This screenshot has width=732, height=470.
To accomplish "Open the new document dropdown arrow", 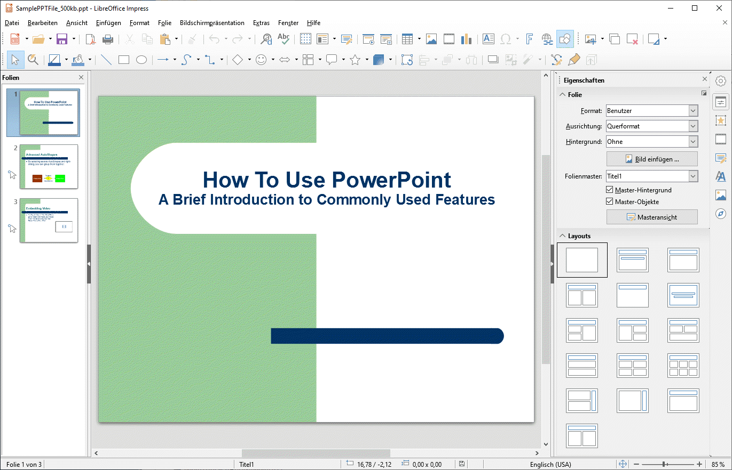I will coord(26,39).
